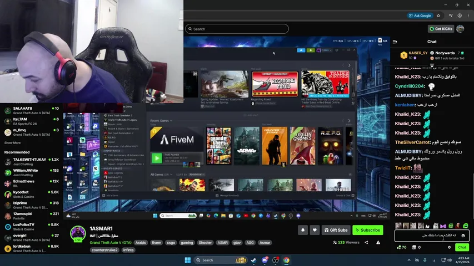This screenshot has width=474, height=266.
Task: Open chat settings gear icon
Action: (449, 247)
